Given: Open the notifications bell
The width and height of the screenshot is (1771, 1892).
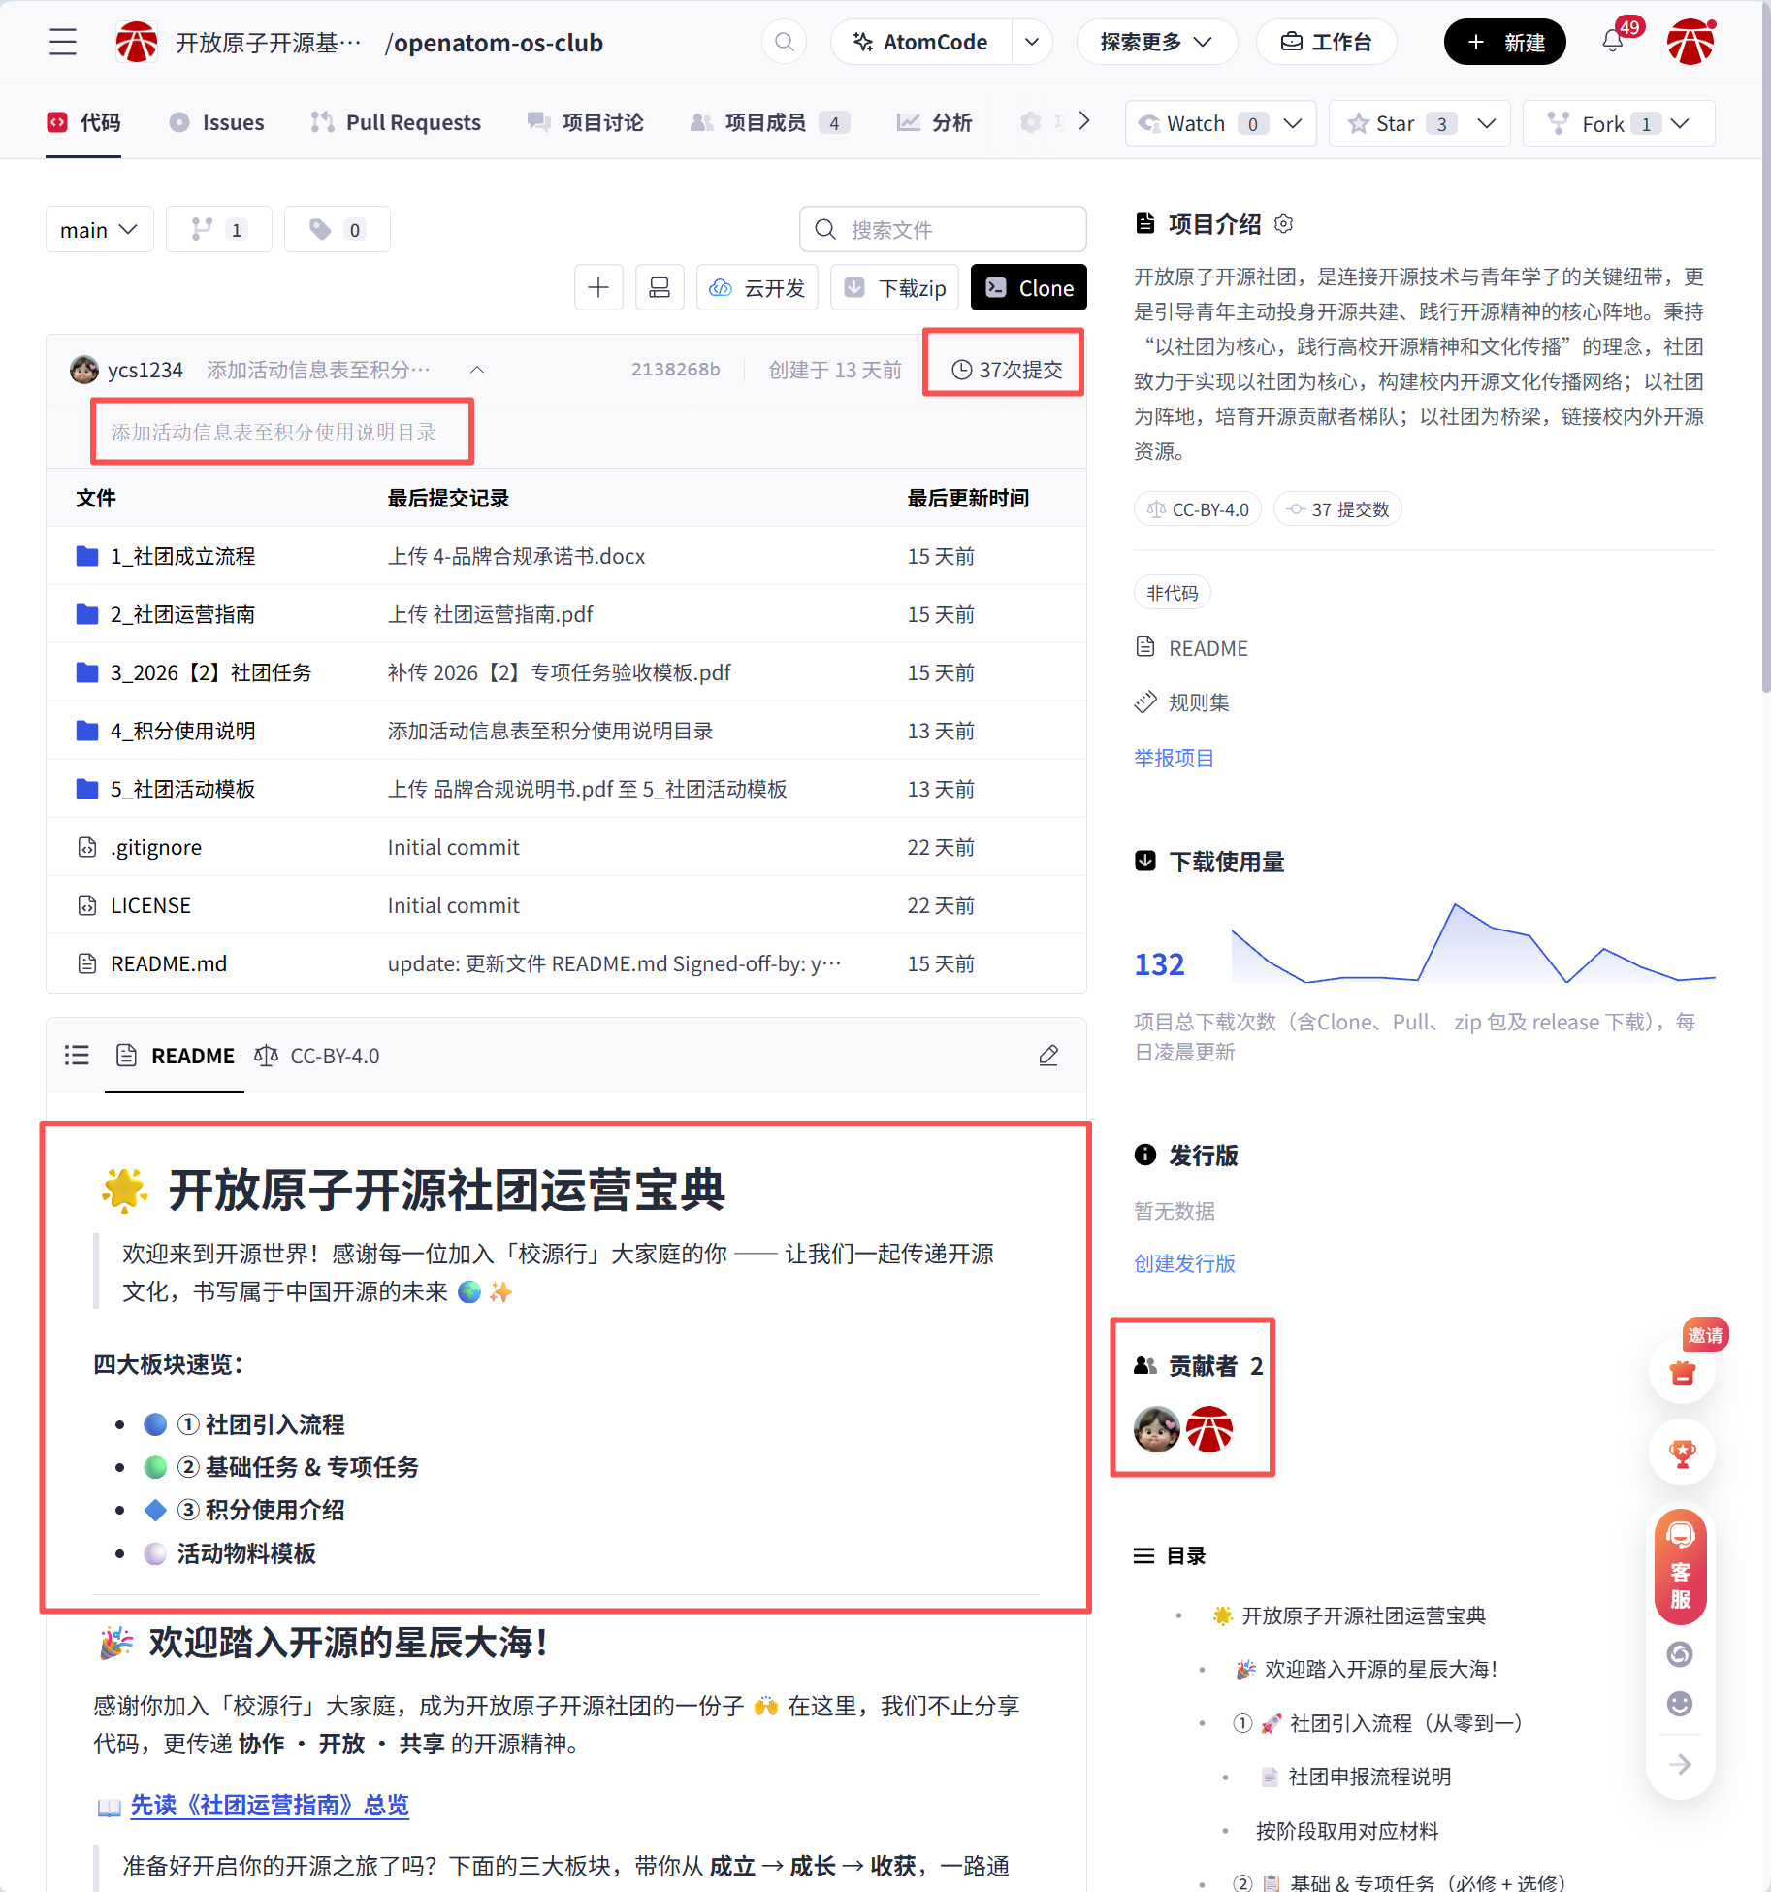Looking at the screenshot, I should [1612, 42].
